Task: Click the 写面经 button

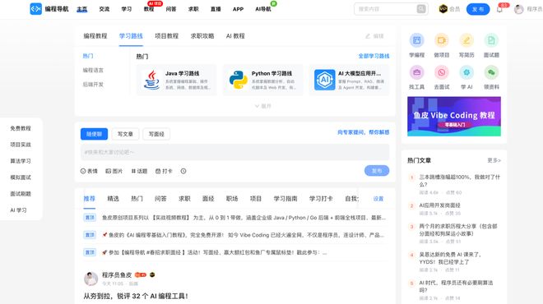Action: pos(156,134)
